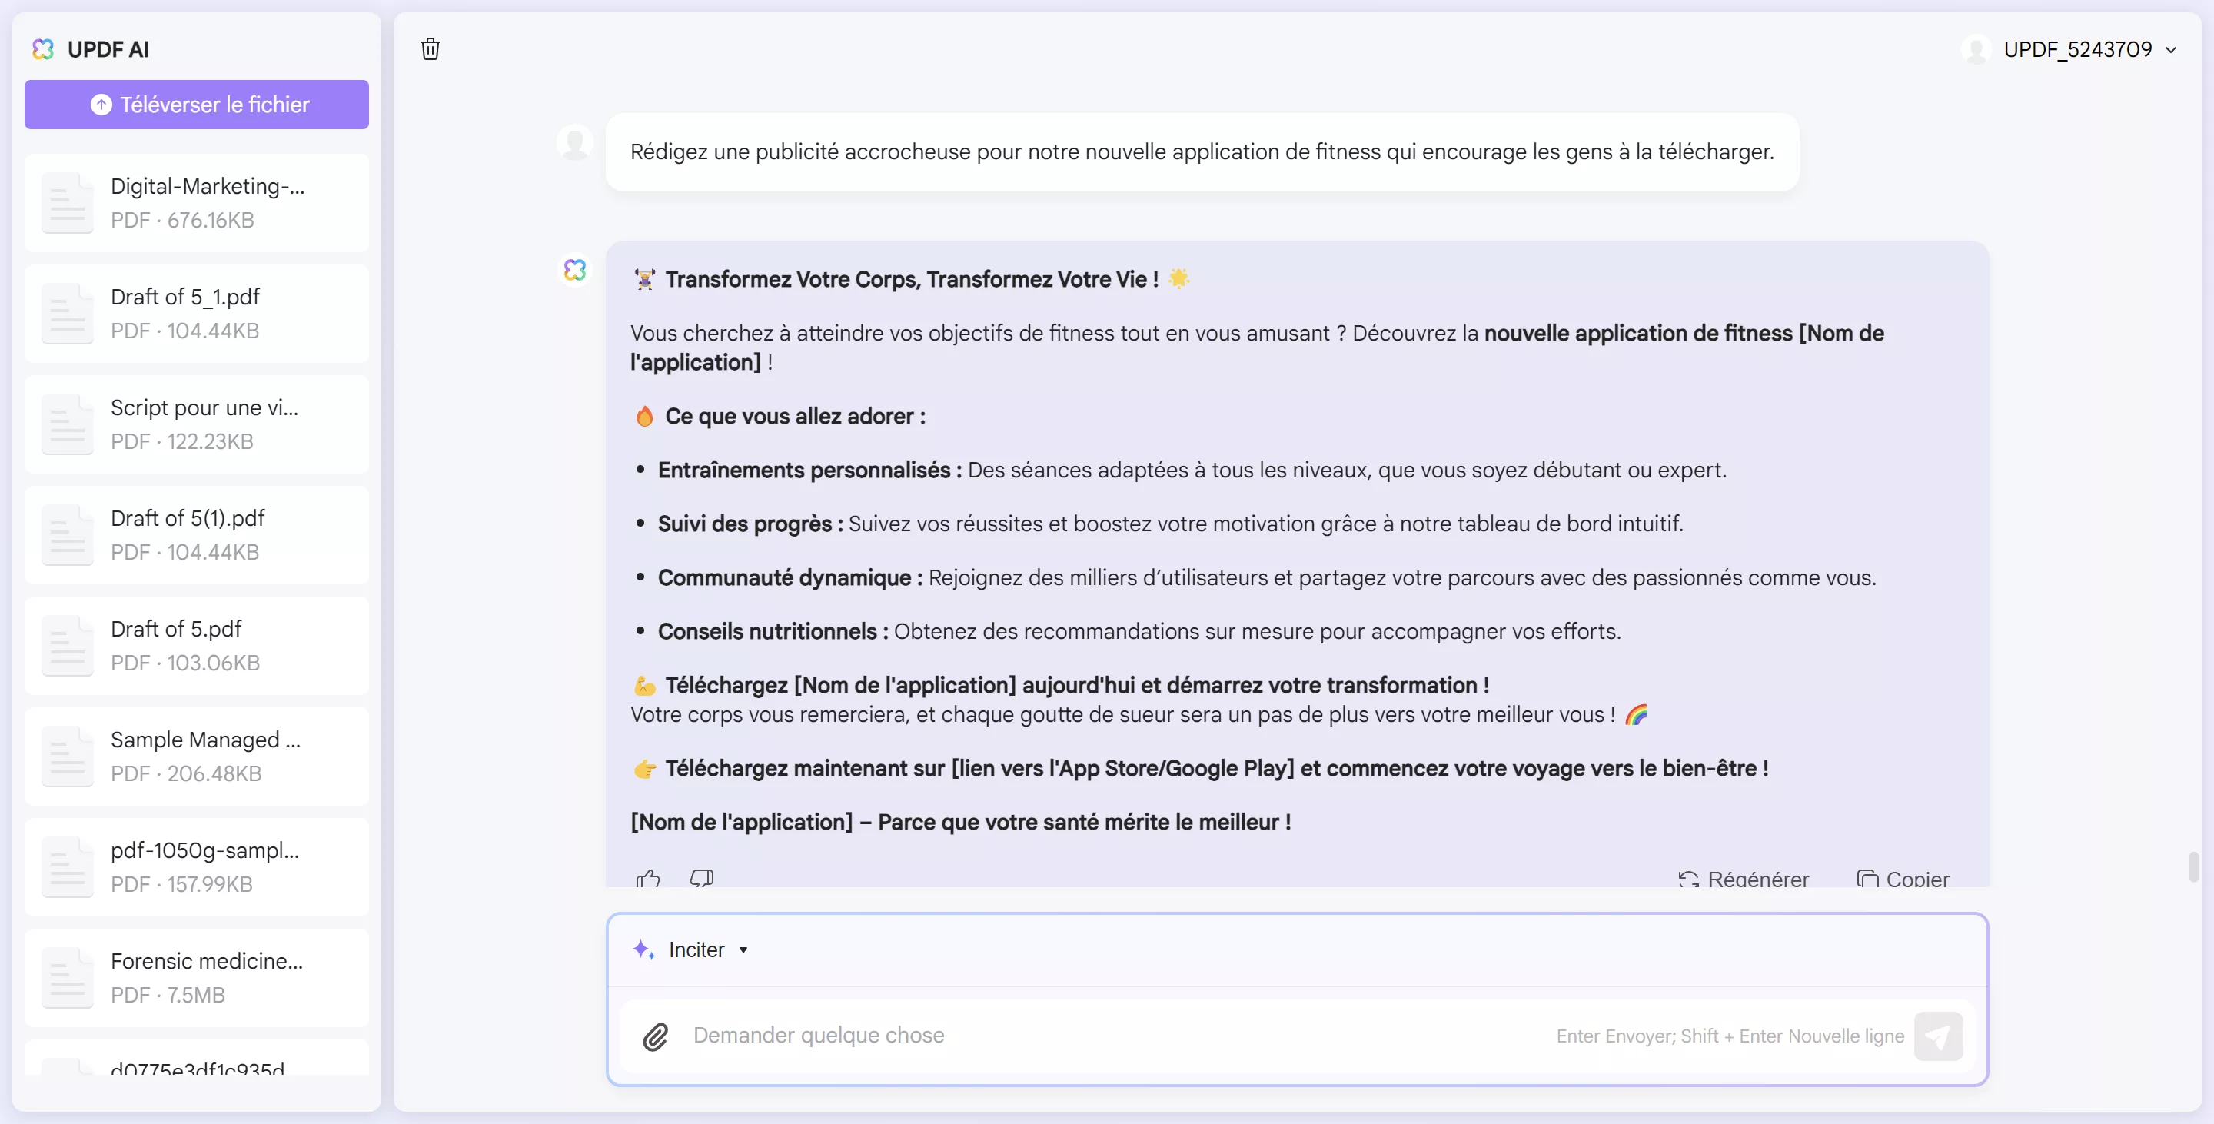Image resolution: width=2214 pixels, height=1124 pixels.
Task: Click the scrollbar on the right edge
Action: [x=2194, y=868]
